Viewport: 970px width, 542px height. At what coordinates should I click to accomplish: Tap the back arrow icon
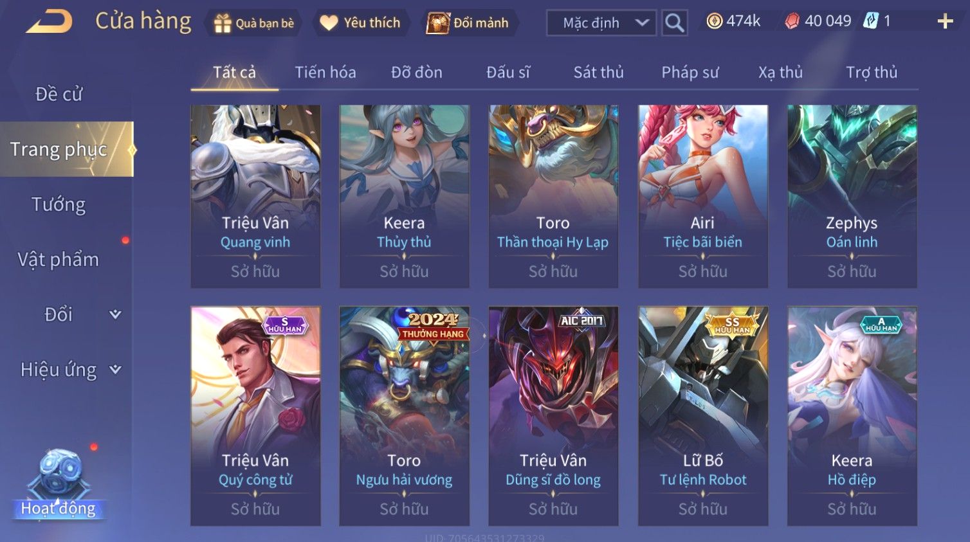[x=49, y=22]
